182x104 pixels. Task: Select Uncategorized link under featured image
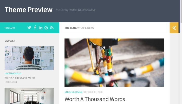tap(73, 92)
